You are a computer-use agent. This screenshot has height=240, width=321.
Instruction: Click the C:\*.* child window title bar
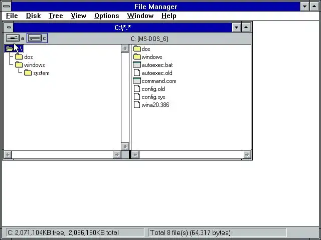(x=122, y=27)
